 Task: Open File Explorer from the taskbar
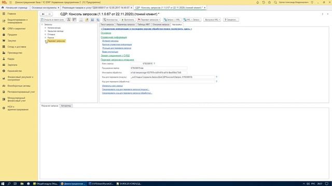22,184
